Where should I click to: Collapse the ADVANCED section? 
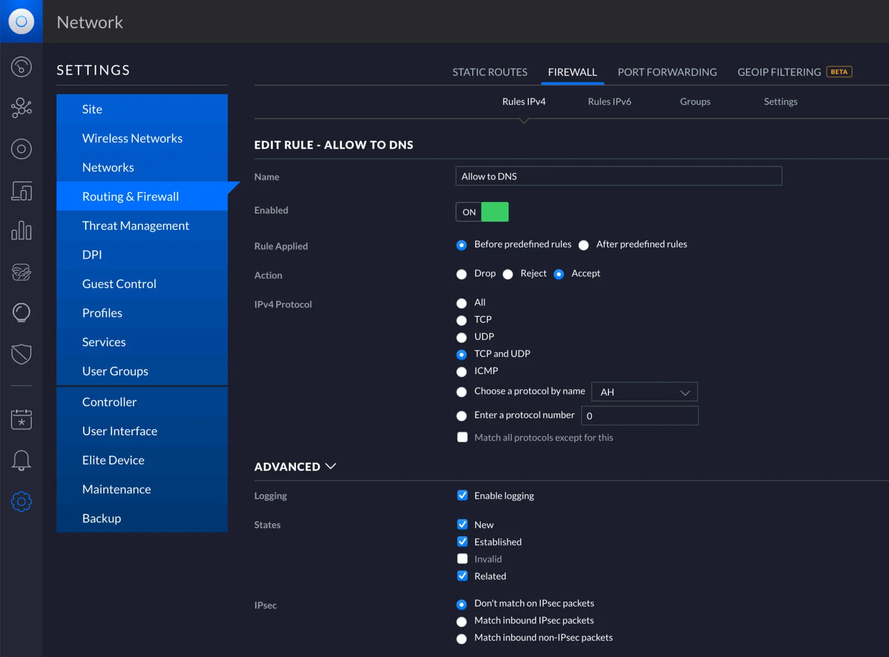295,466
